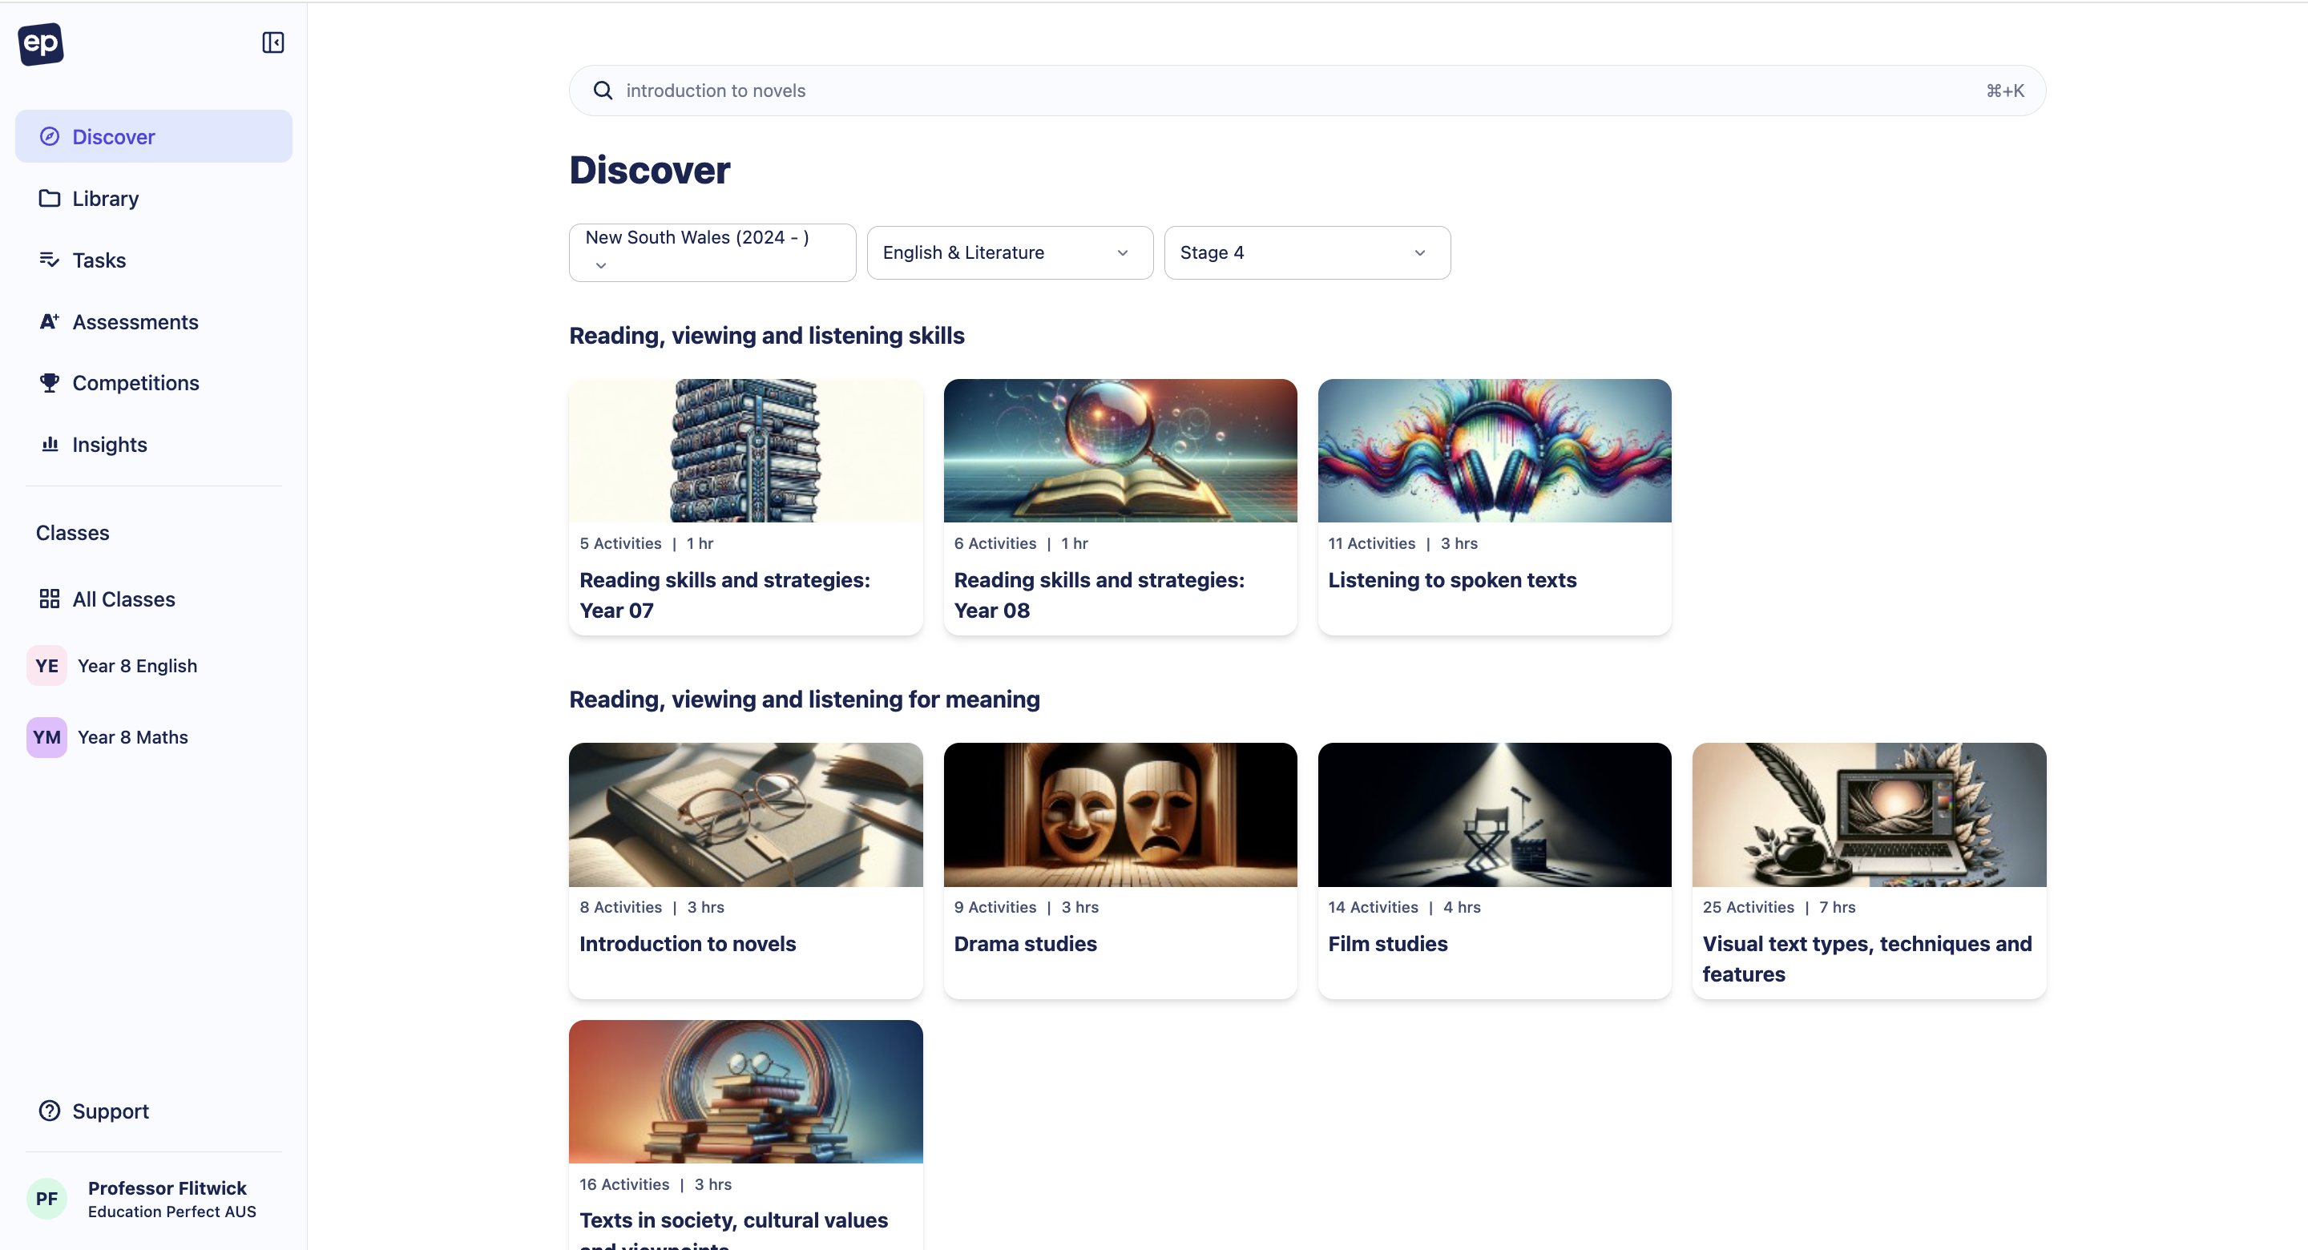Open the Stage 4 level dropdown

pos(1306,252)
